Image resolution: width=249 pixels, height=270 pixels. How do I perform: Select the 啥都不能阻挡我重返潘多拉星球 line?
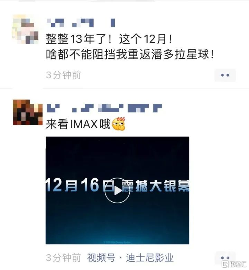point(130,54)
